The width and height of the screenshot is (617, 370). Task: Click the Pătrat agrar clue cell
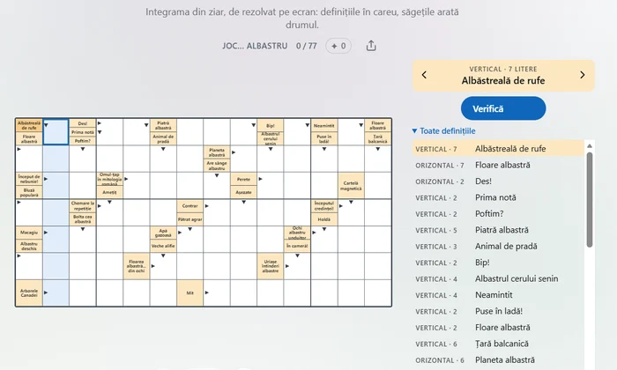(x=190, y=219)
